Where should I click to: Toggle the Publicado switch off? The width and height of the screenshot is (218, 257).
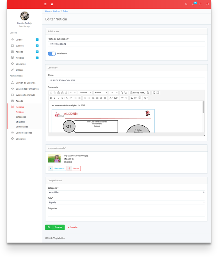coord(52,54)
